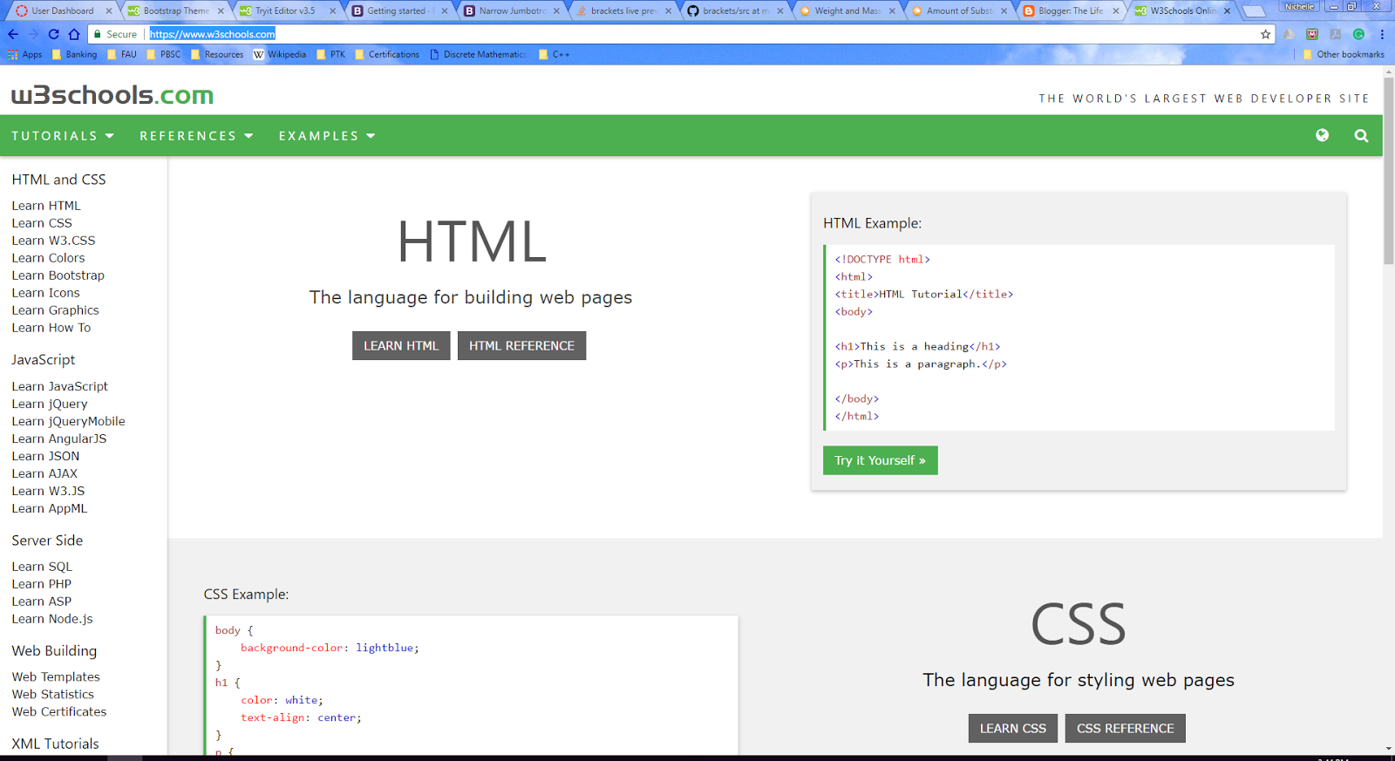Close the User Dashboard tab
The image size is (1395, 761).
click(109, 11)
